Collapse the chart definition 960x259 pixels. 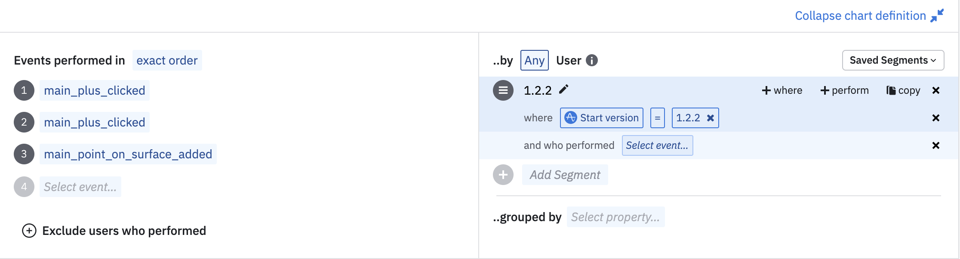tap(869, 16)
